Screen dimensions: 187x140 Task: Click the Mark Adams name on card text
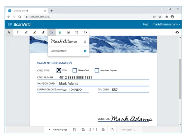(x=69, y=84)
